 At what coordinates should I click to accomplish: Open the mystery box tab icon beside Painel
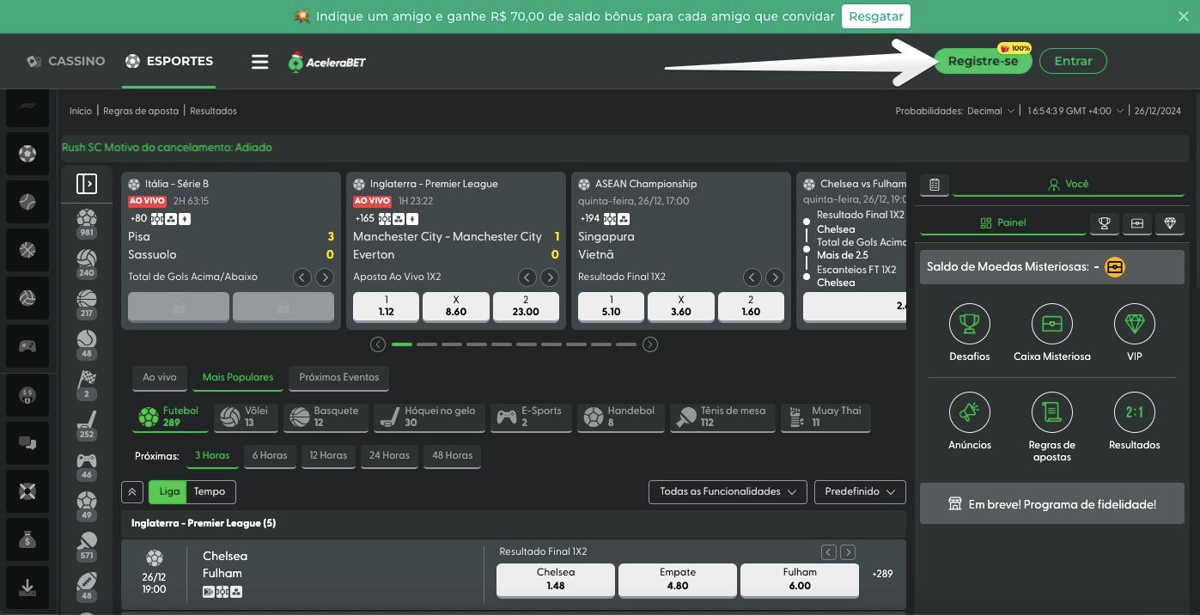pyautogui.click(x=1137, y=223)
